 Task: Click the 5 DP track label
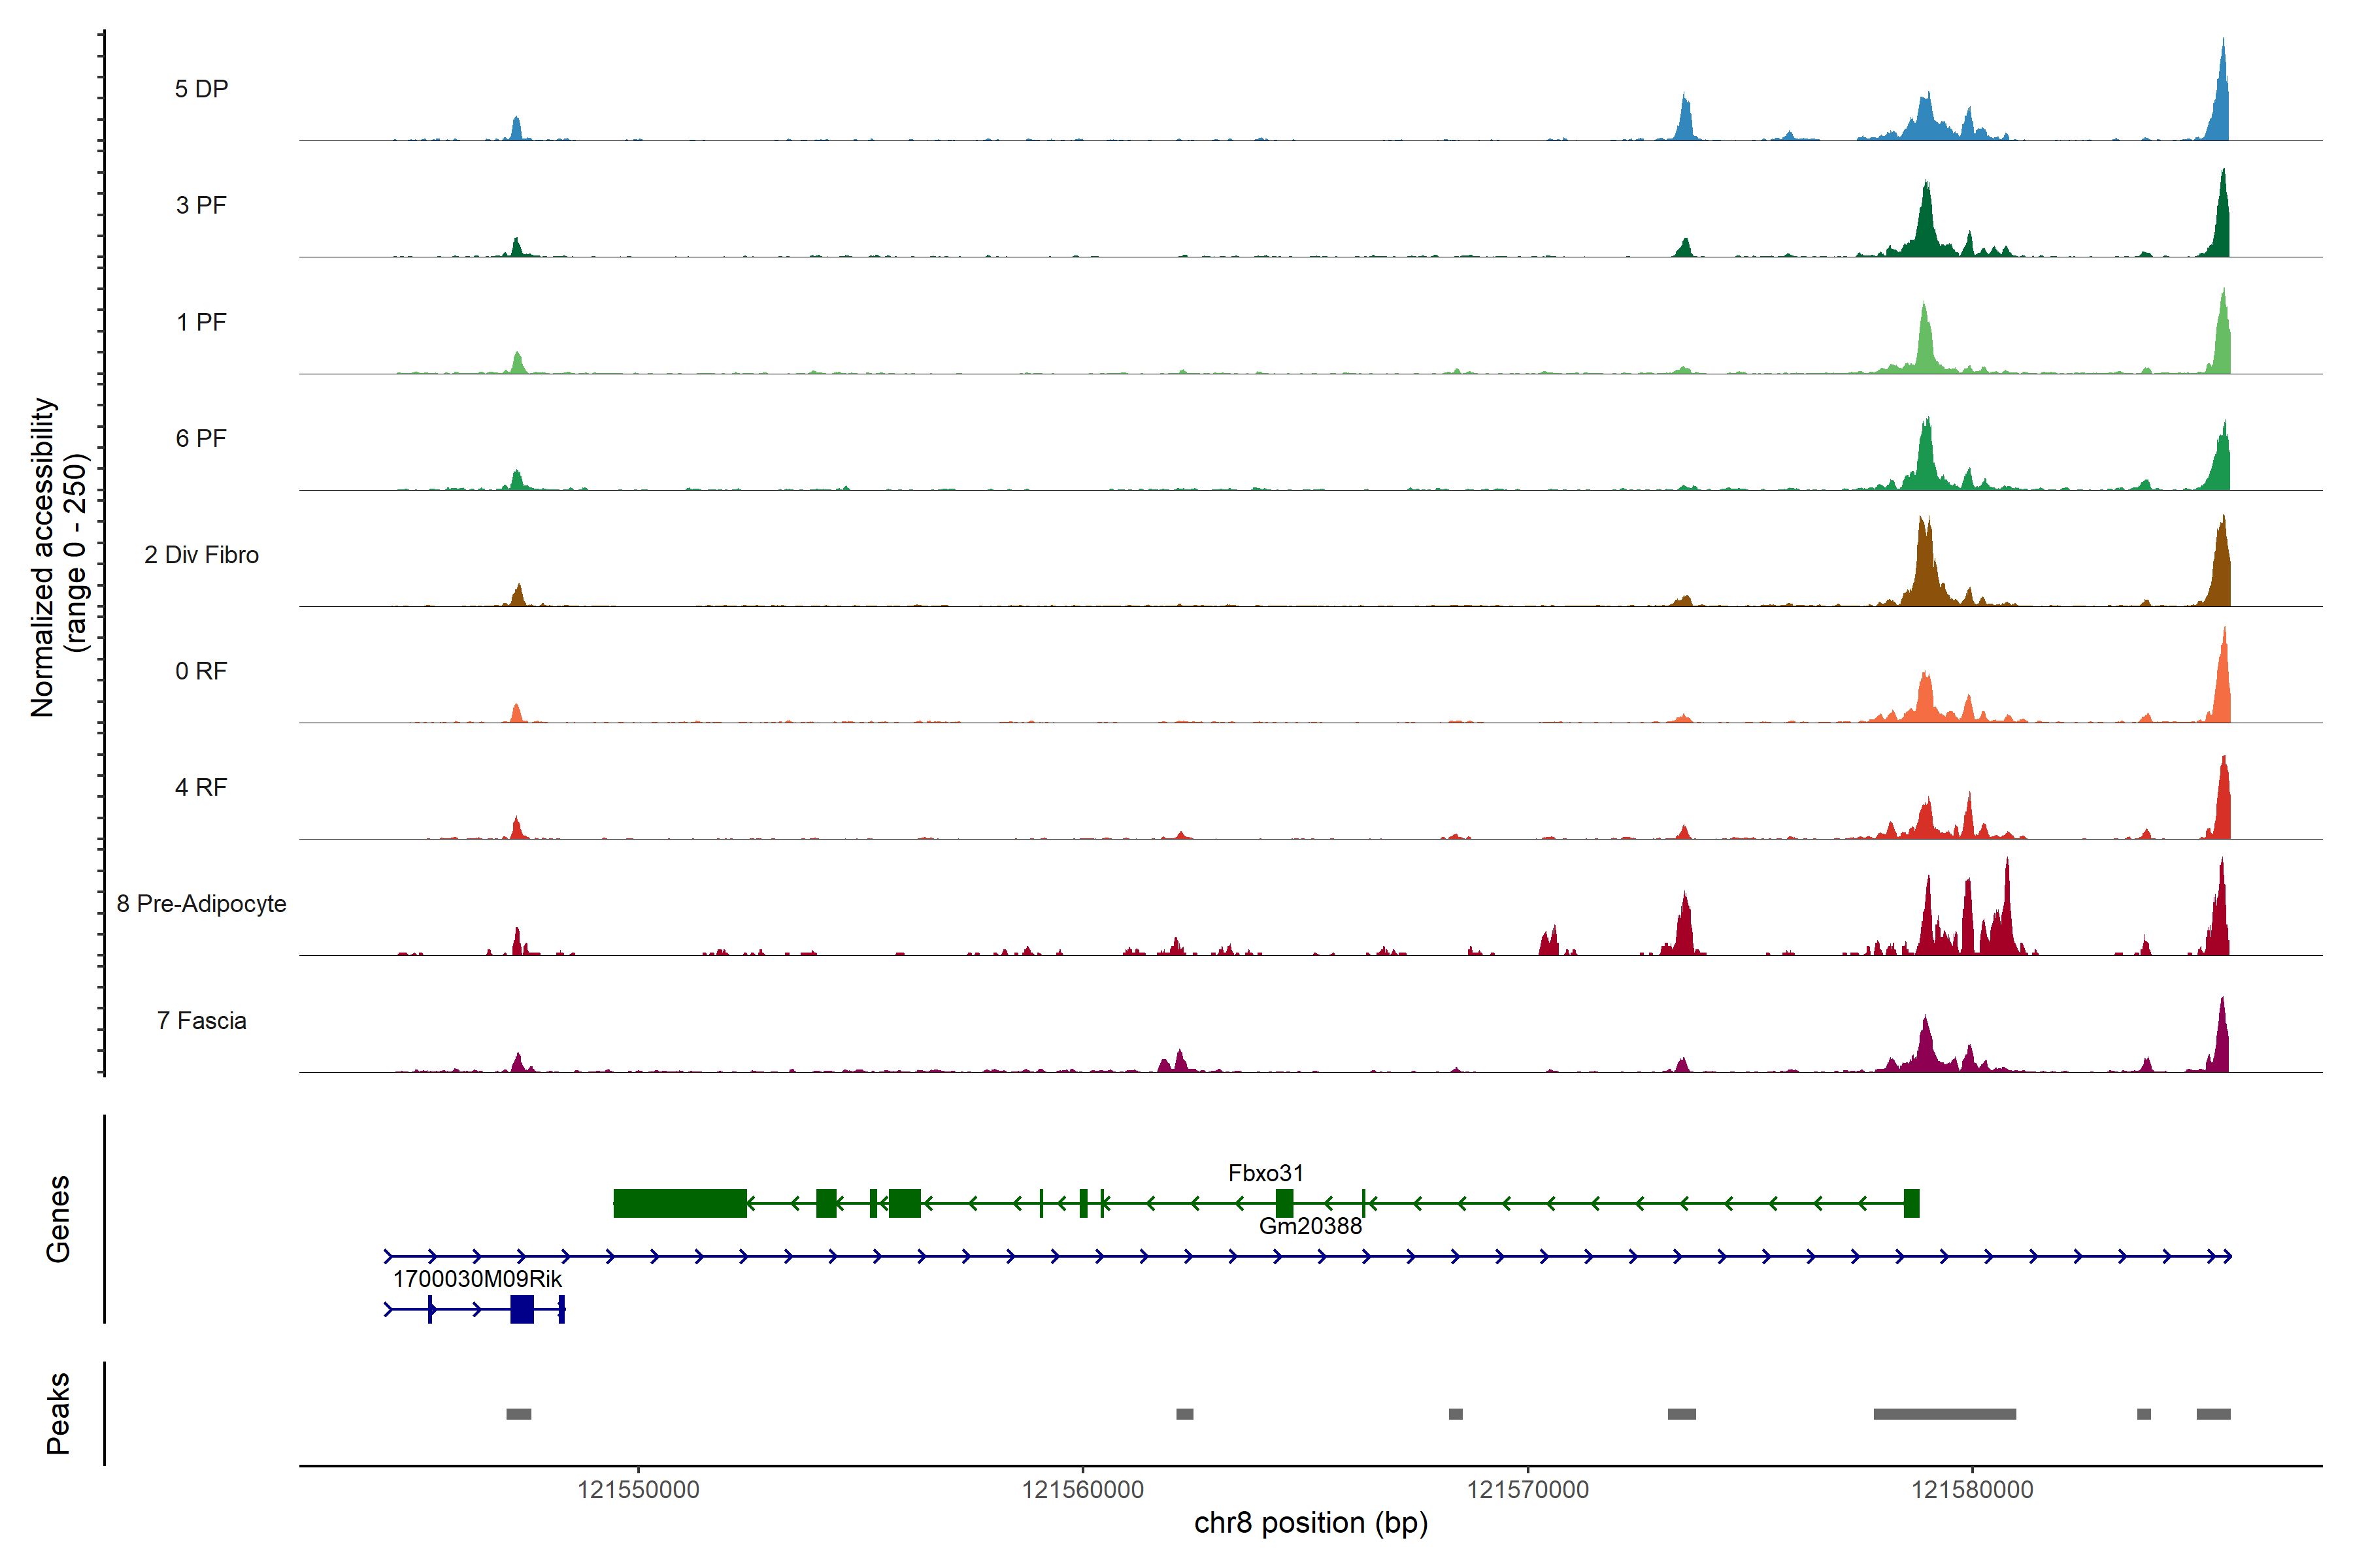pyautogui.click(x=201, y=89)
